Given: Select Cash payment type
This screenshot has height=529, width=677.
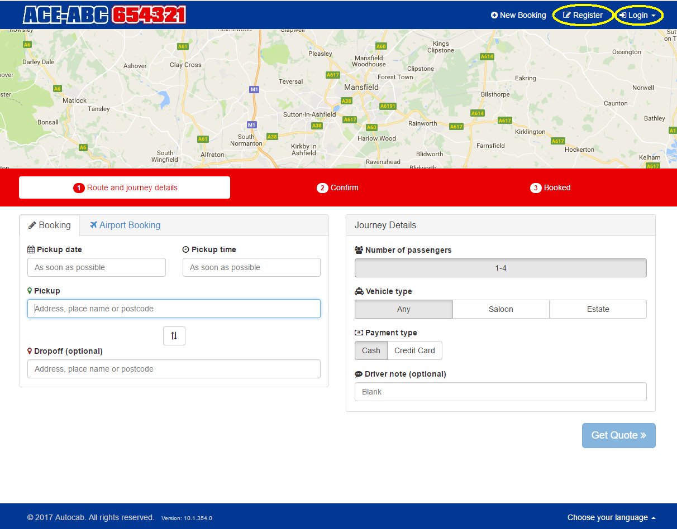Looking at the screenshot, I should 371,350.
